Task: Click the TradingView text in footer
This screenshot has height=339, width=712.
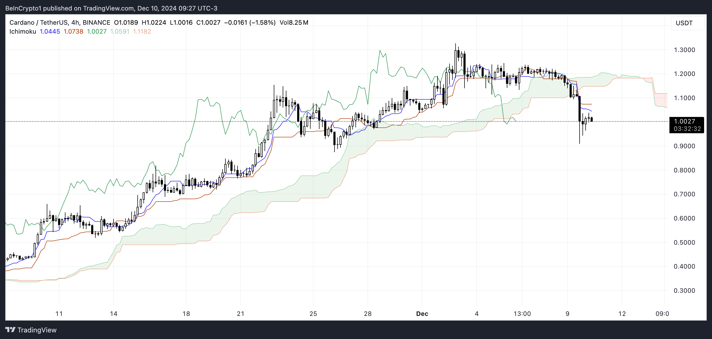Action: click(x=37, y=330)
